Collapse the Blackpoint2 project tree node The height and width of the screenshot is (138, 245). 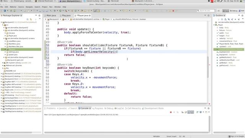pos(2,22)
